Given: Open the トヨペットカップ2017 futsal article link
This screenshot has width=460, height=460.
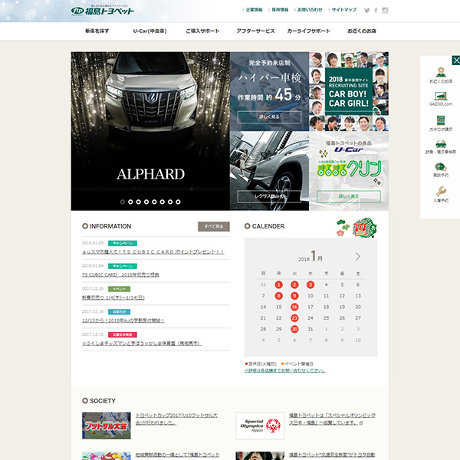Looking at the screenshot, I should coord(176,419).
